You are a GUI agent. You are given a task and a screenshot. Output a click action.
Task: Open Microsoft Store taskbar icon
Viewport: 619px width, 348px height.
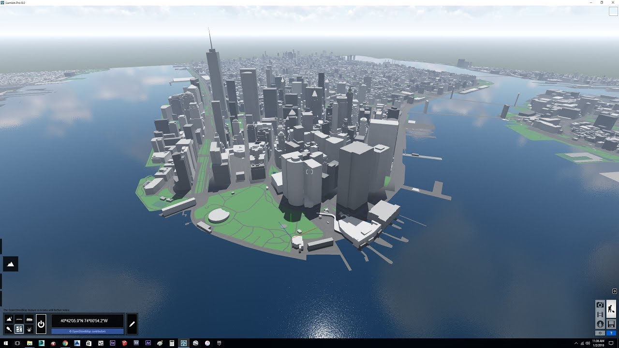(x=88, y=343)
